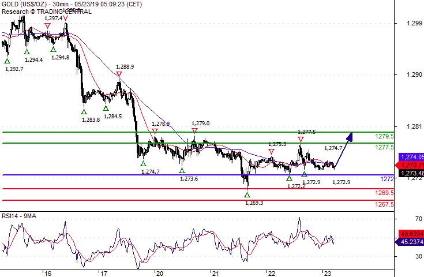The height and width of the screenshot is (277, 424).
Task: Click the 1,284.5 low price label
Action: click(x=112, y=117)
